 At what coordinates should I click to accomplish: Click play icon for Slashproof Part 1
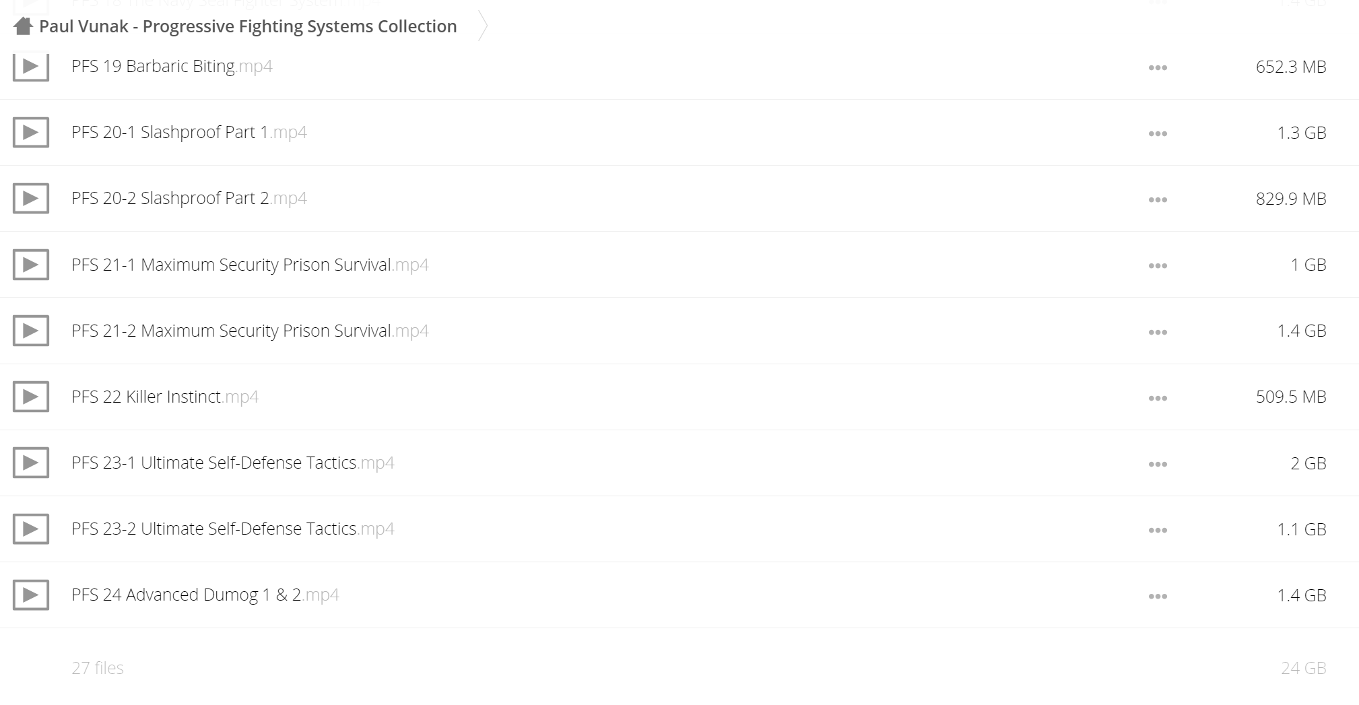[31, 133]
